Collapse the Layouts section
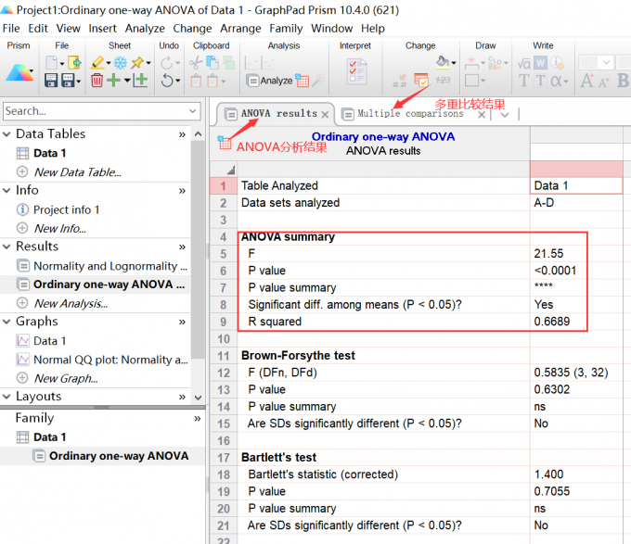This screenshot has height=544, width=631. pos(6,397)
